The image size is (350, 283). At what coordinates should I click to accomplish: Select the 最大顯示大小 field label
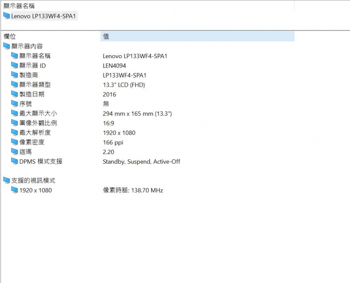(x=38, y=113)
